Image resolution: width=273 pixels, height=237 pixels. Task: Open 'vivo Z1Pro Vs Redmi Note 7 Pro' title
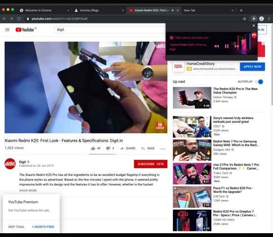[236, 167]
